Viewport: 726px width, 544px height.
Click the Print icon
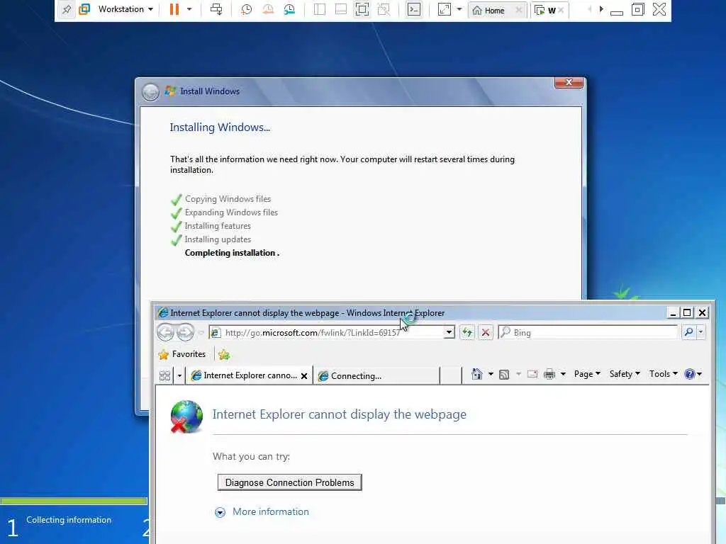(x=549, y=374)
